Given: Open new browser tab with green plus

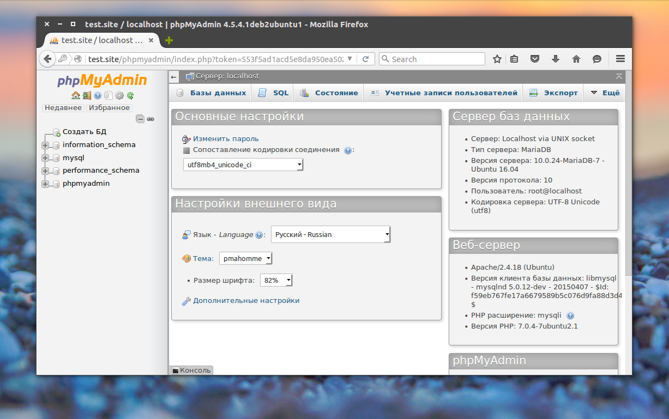Looking at the screenshot, I should pyautogui.click(x=169, y=40).
